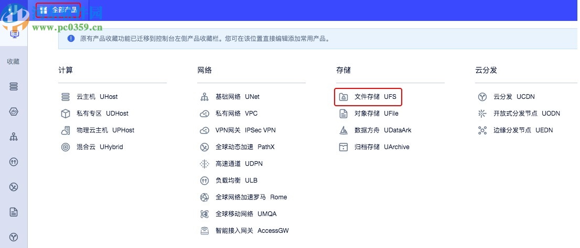The width and height of the screenshot is (580, 248).
Task: Open the UHost stack icon in sidebar
Action: [14, 87]
